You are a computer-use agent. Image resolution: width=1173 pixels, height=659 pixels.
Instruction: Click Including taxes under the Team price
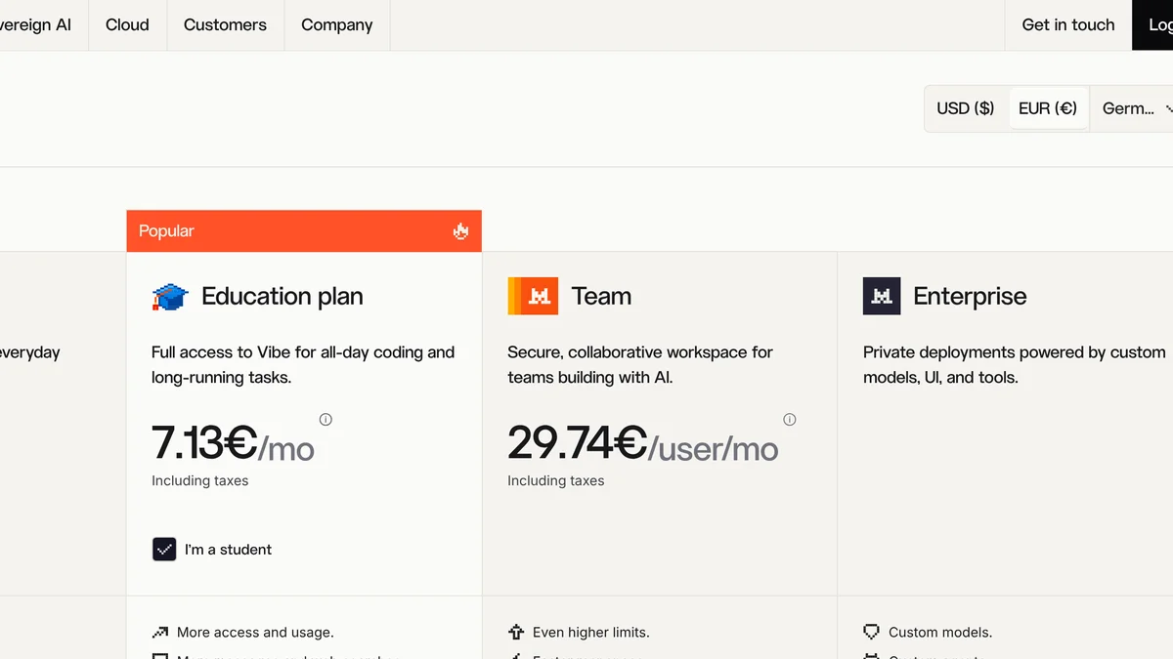556,480
